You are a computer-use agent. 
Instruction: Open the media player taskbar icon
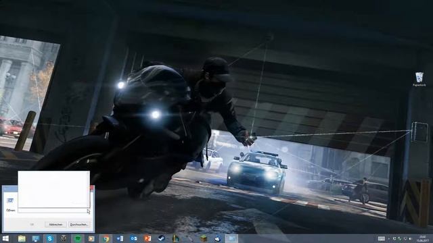coord(91,238)
